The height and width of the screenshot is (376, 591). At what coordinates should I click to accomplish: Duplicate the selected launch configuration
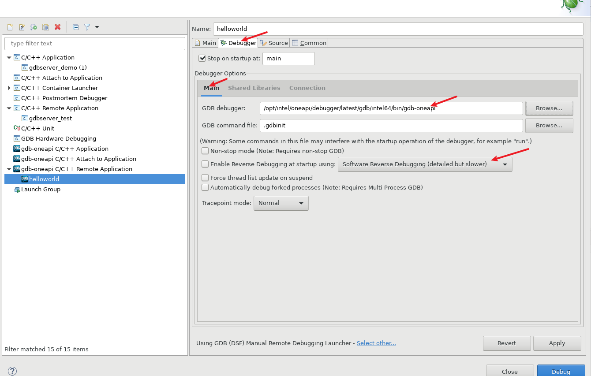45,27
